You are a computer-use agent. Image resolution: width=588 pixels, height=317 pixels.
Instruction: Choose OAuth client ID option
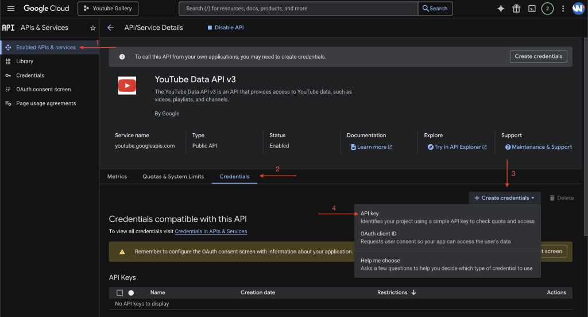coord(378,234)
